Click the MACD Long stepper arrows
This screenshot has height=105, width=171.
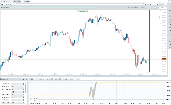[x=23, y=95]
